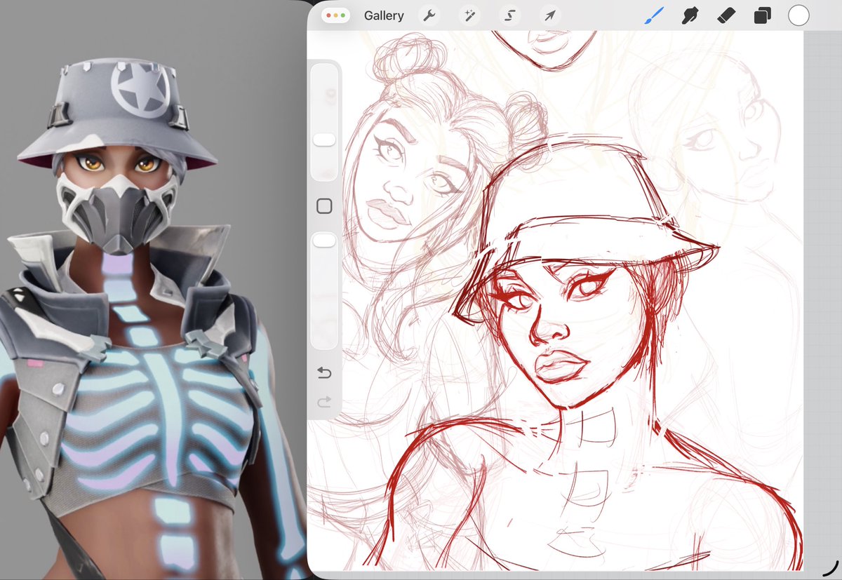Open the Actions wrench menu
Screen dimensions: 842x580
pos(429,15)
